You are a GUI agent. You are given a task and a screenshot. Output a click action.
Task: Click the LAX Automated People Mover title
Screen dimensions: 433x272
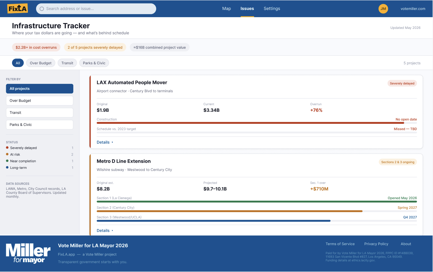click(132, 83)
